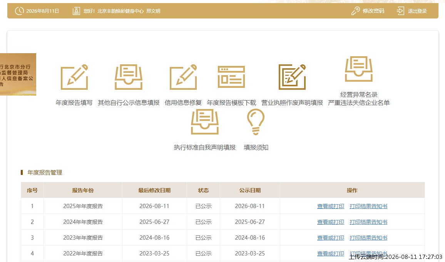Click 查看或打印 for the 2024 annual report
Viewport: 445px width, 262px height.
[x=330, y=222]
